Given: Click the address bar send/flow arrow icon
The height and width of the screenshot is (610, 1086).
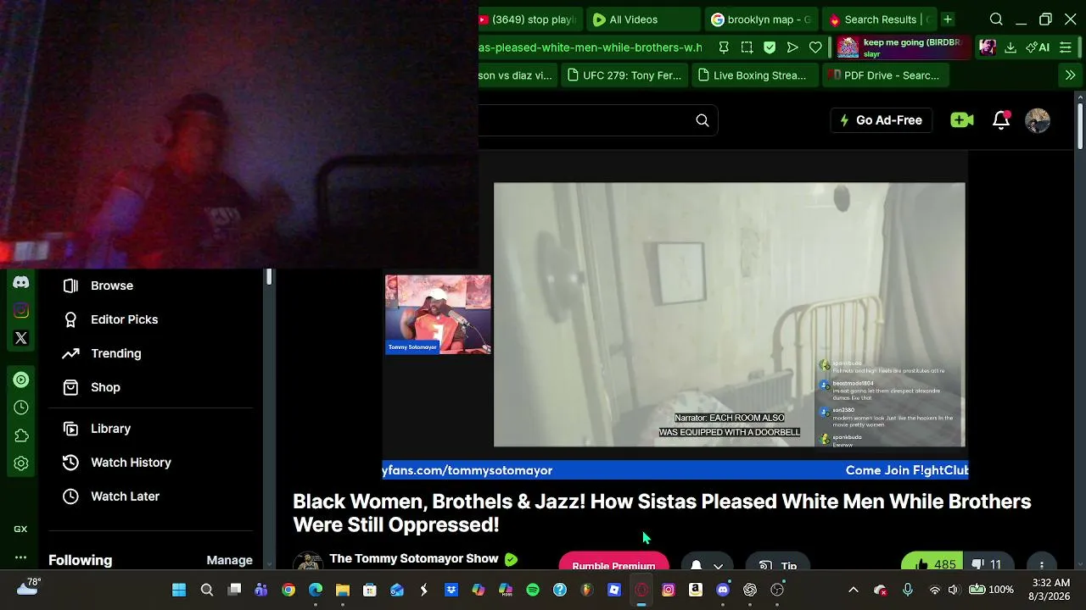Looking at the screenshot, I should pyautogui.click(x=792, y=47).
